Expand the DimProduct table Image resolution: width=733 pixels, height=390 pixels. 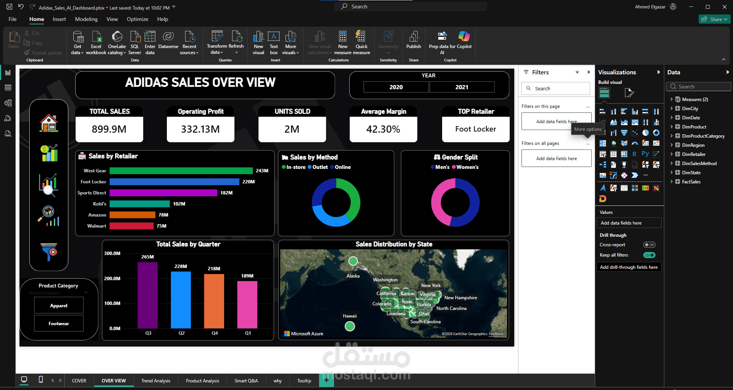pyautogui.click(x=672, y=127)
